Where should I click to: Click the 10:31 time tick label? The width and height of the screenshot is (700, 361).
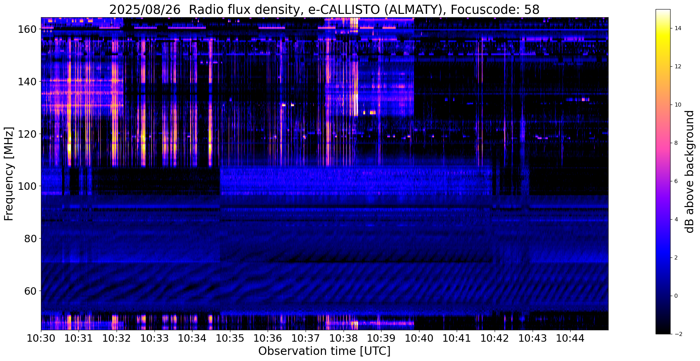pos(79,338)
